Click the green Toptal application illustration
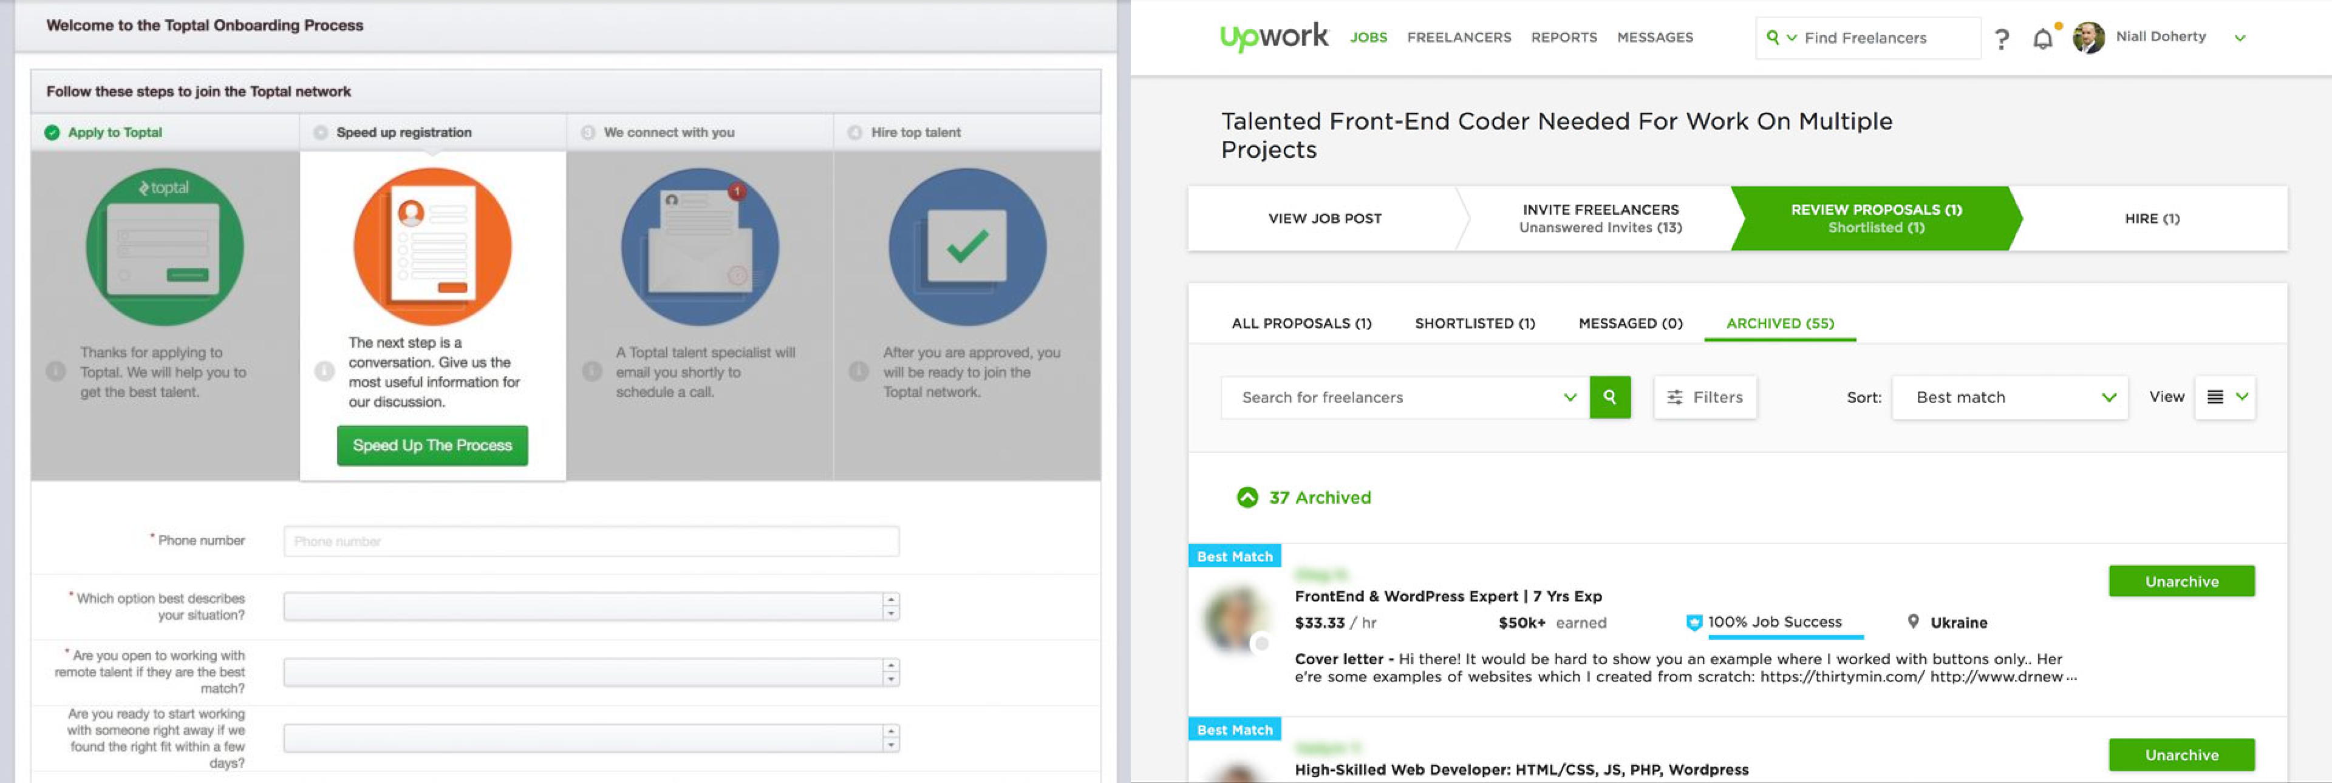 point(165,247)
